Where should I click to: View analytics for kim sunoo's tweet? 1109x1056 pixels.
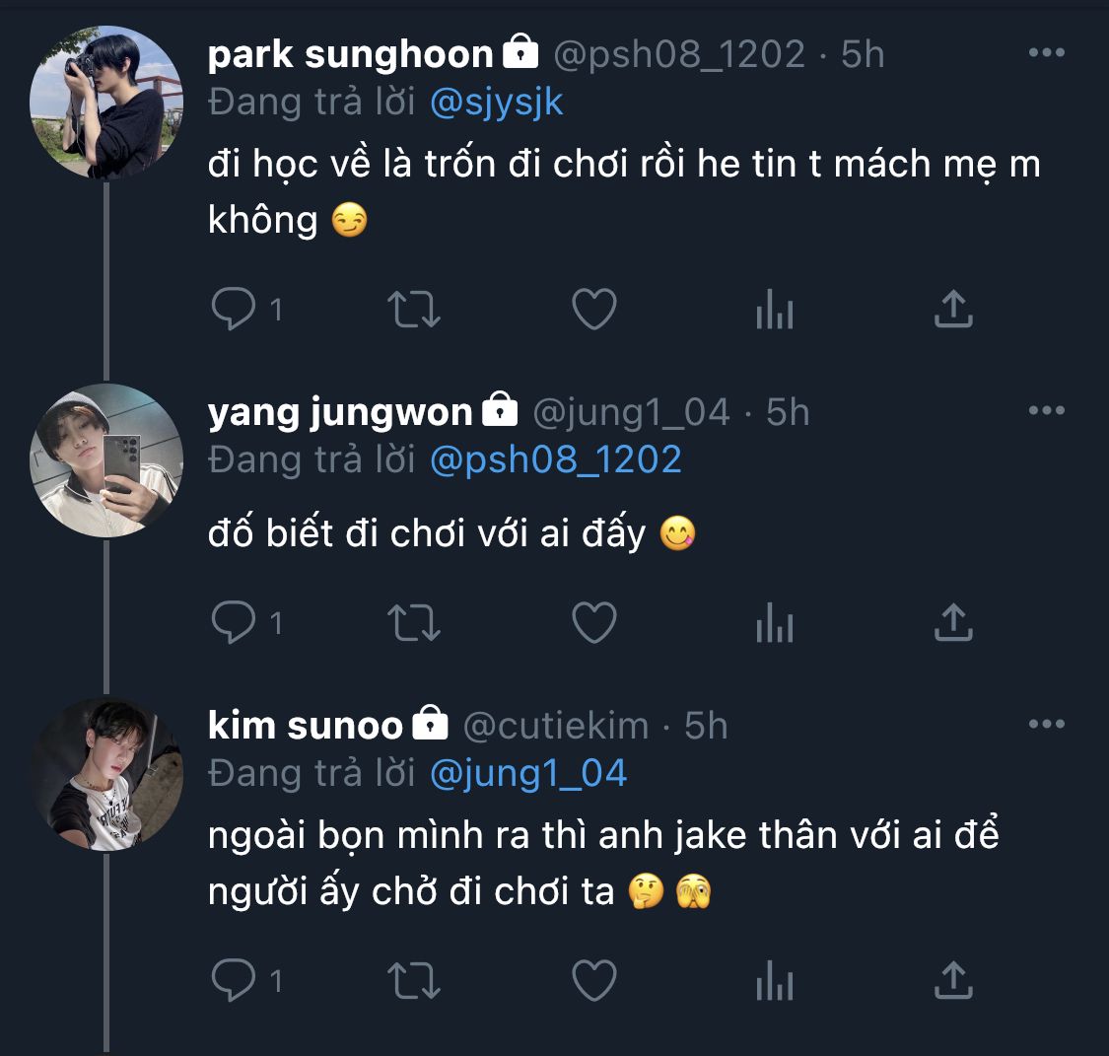(x=774, y=982)
